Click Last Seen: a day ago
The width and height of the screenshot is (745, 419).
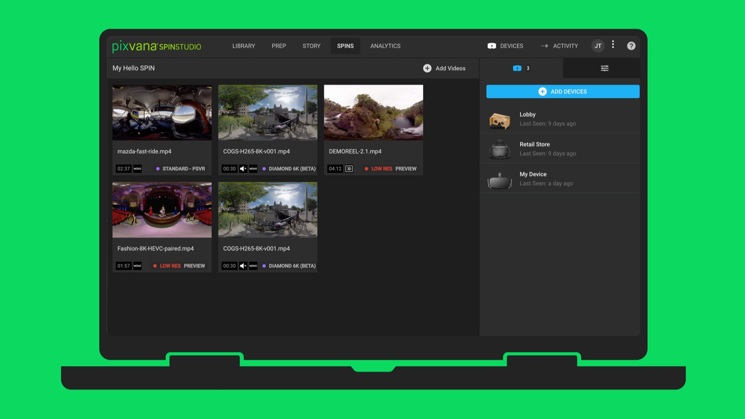pyautogui.click(x=546, y=184)
